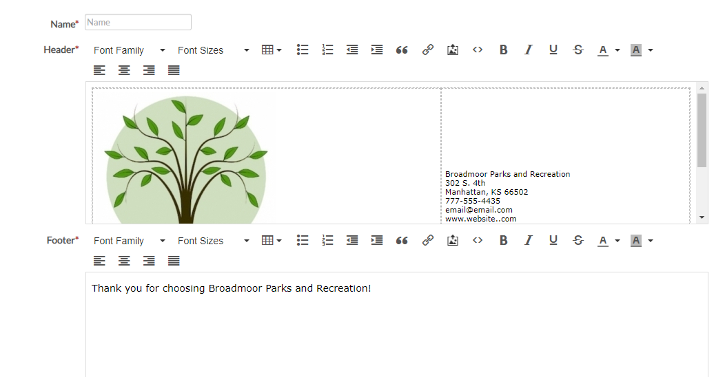Open Header background color picker arrow
The height and width of the screenshot is (377, 725).
[x=651, y=50]
